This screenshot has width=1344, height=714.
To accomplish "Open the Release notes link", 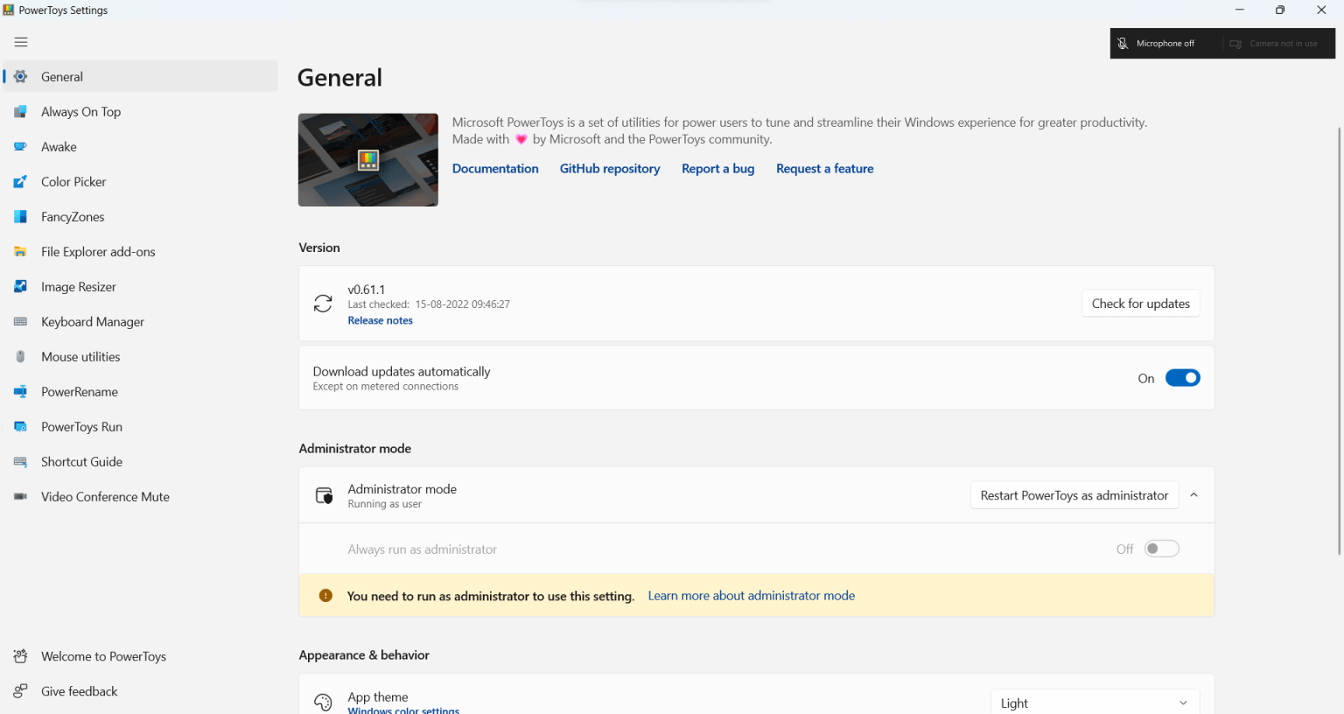I will point(380,321).
